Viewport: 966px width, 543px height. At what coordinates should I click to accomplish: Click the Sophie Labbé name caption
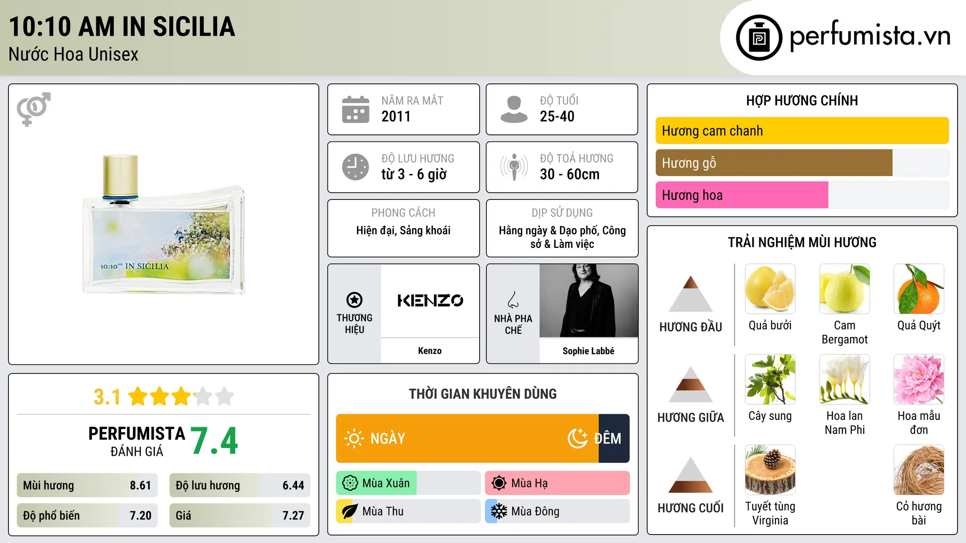coord(589,351)
